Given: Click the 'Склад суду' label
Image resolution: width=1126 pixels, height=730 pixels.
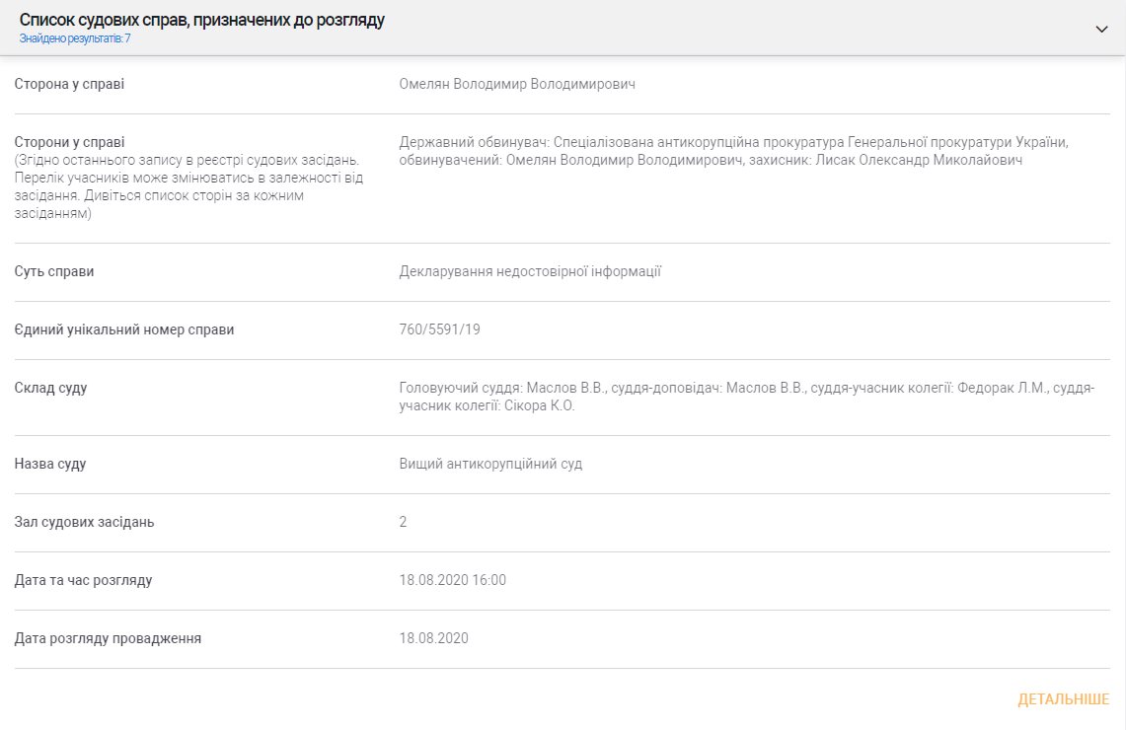Looking at the screenshot, I should coord(51,388).
